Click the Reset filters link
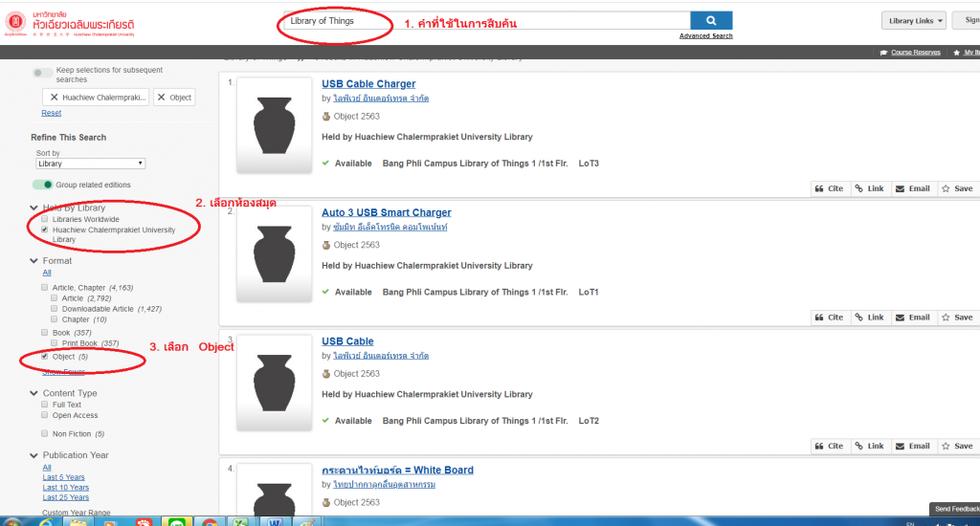The width and height of the screenshot is (980, 526). tap(52, 113)
